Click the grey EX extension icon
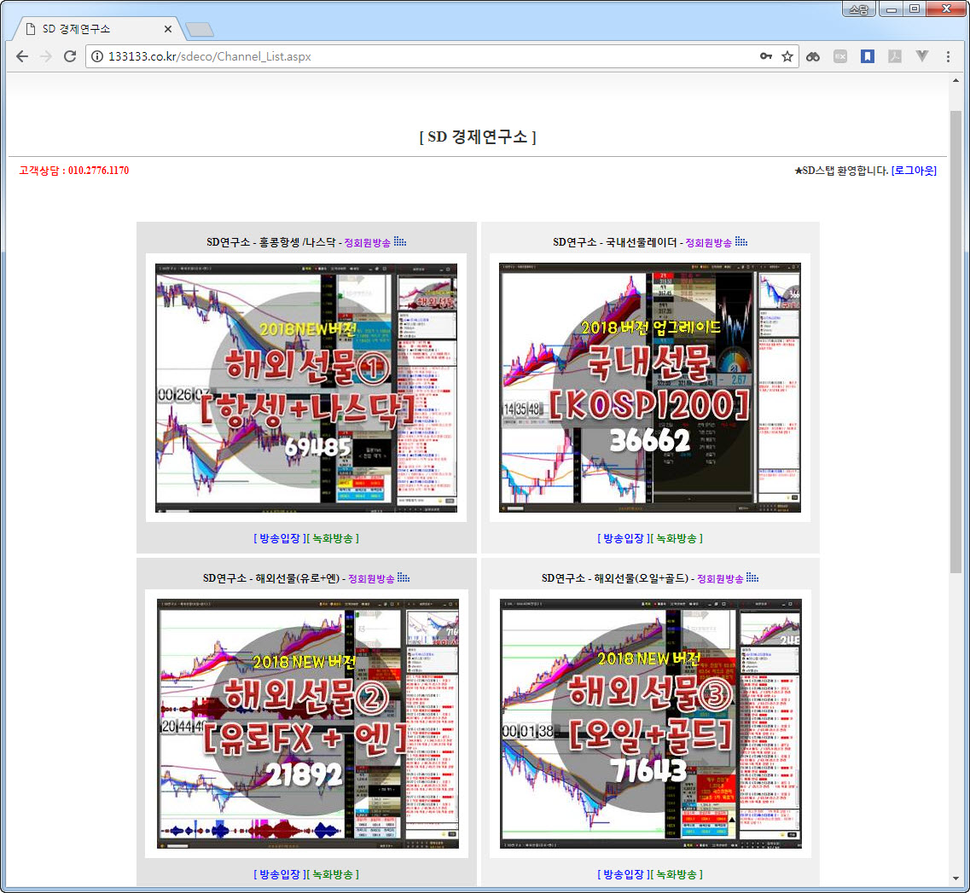This screenshot has width=970, height=893. [840, 56]
